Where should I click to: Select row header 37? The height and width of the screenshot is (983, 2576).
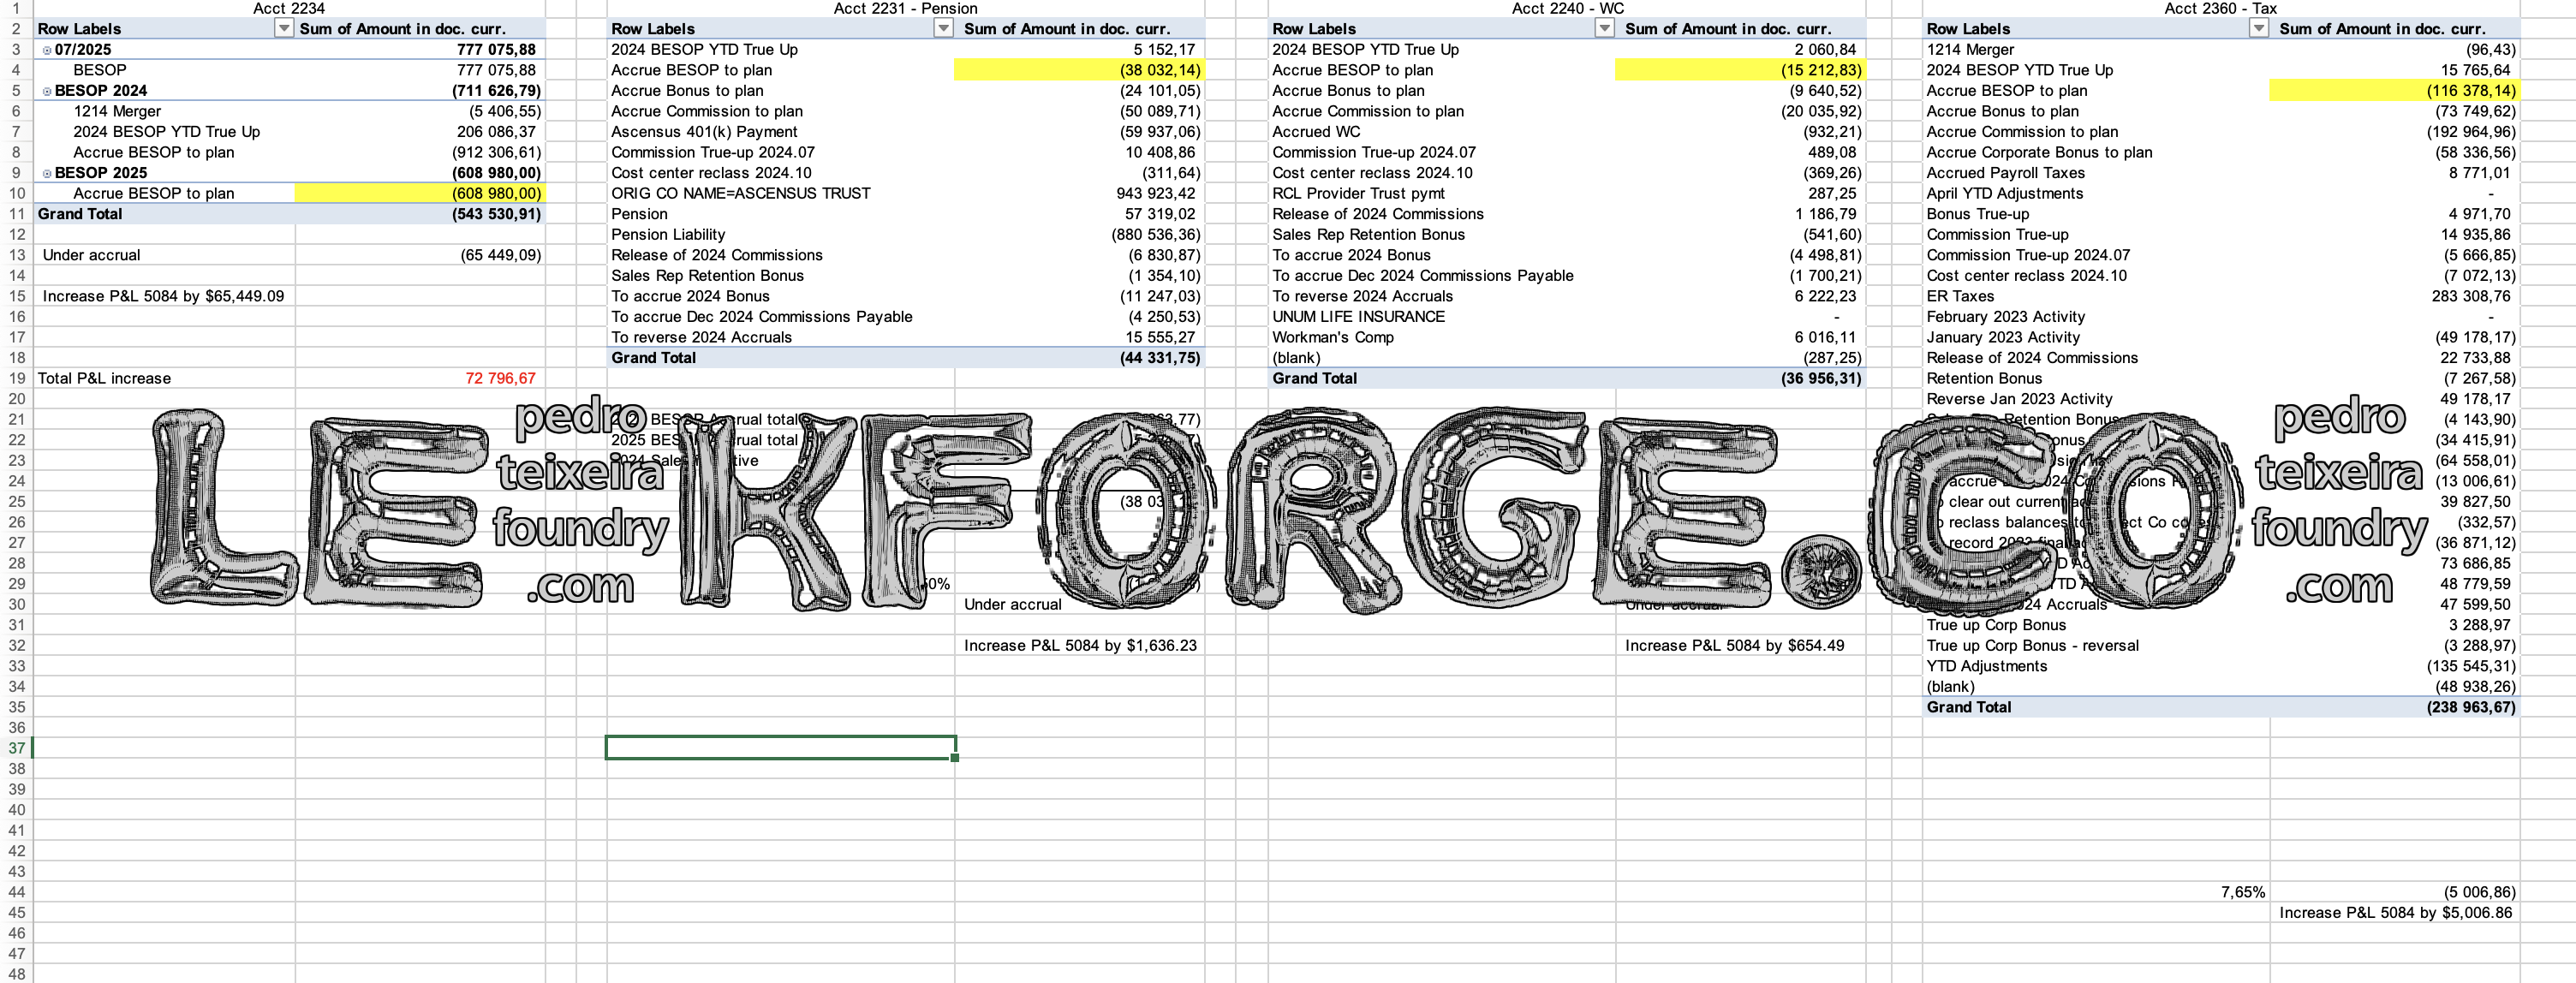pyautogui.click(x=16, y=748)
